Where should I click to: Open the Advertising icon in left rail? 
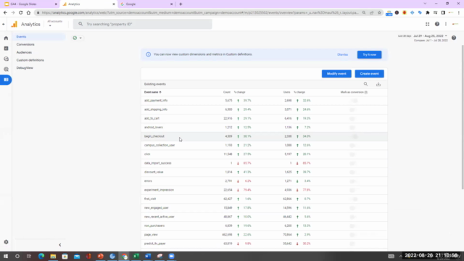[x=6, y=70]
